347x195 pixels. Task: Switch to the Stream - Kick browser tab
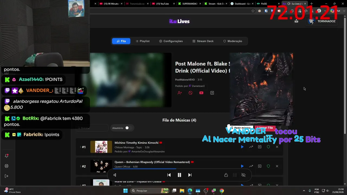[x=216, y=4]
